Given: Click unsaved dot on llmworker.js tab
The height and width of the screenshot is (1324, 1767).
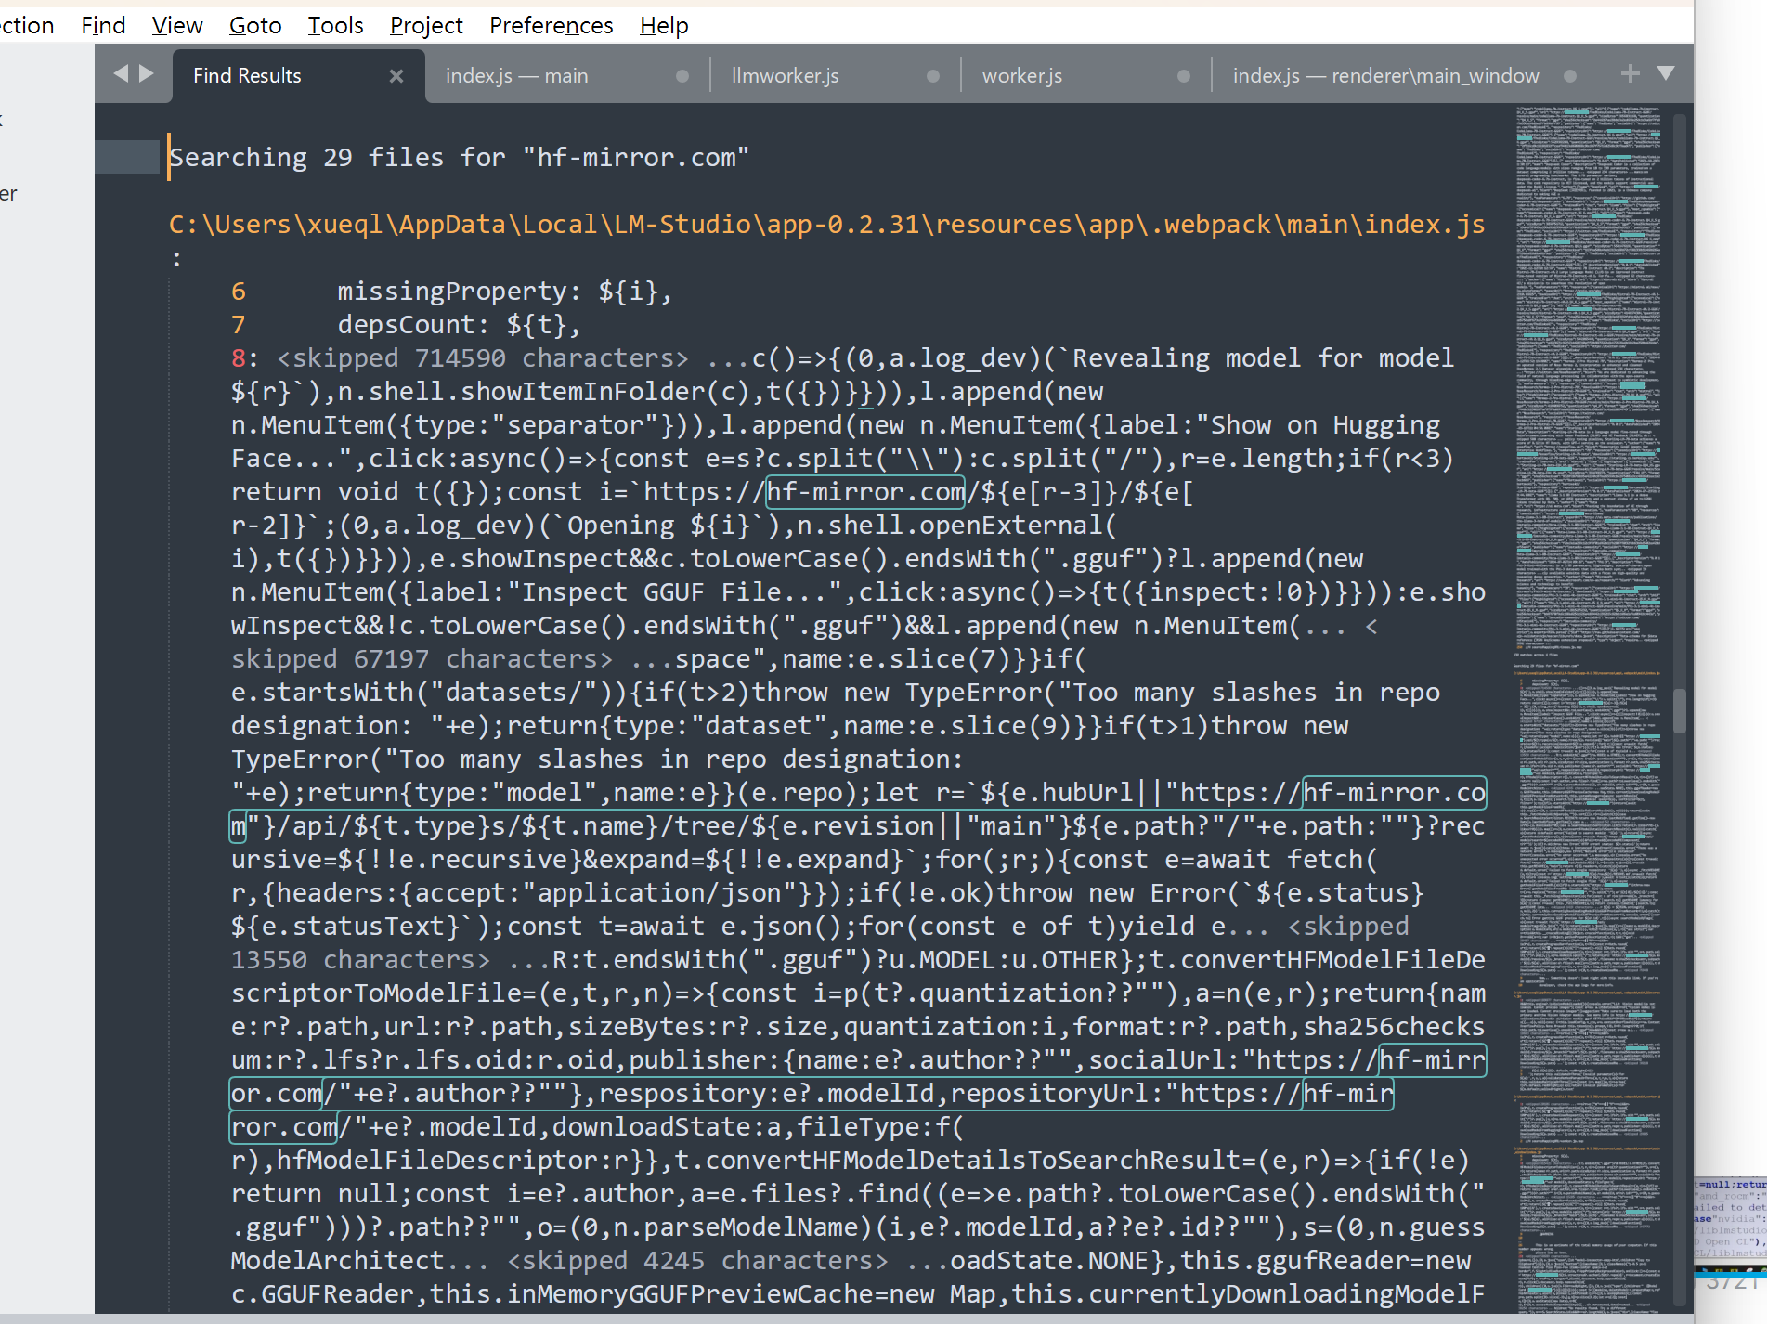Looking at the screenshot, I should pos(933,76).
